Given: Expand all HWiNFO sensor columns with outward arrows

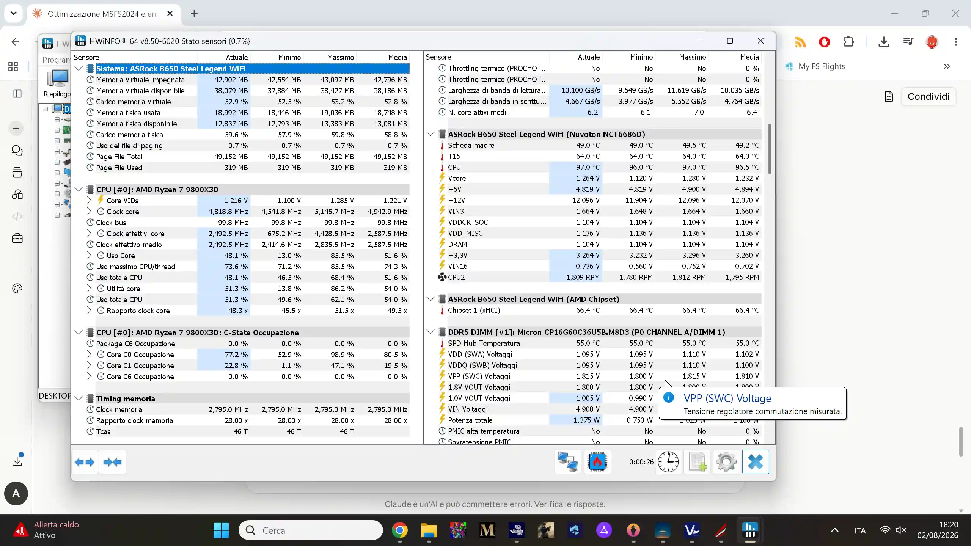Looking at the screenshot, I should pos(85,462).
